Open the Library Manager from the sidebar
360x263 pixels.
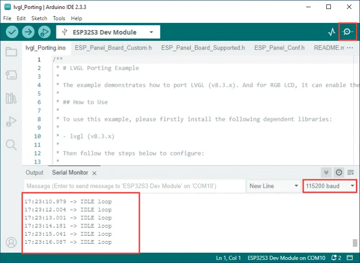(11, 99)
